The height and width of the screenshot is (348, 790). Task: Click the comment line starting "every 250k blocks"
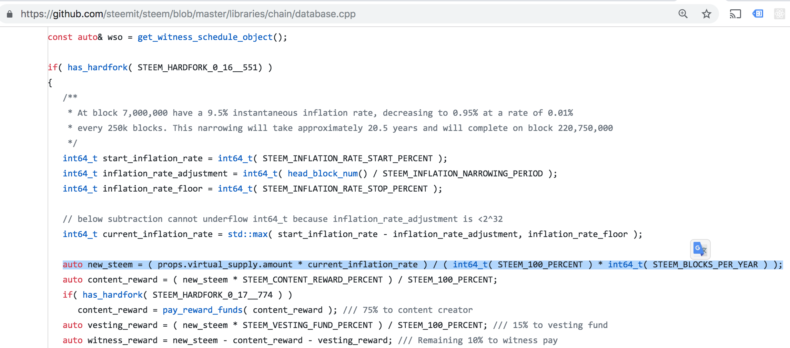(x=341, y=128)
